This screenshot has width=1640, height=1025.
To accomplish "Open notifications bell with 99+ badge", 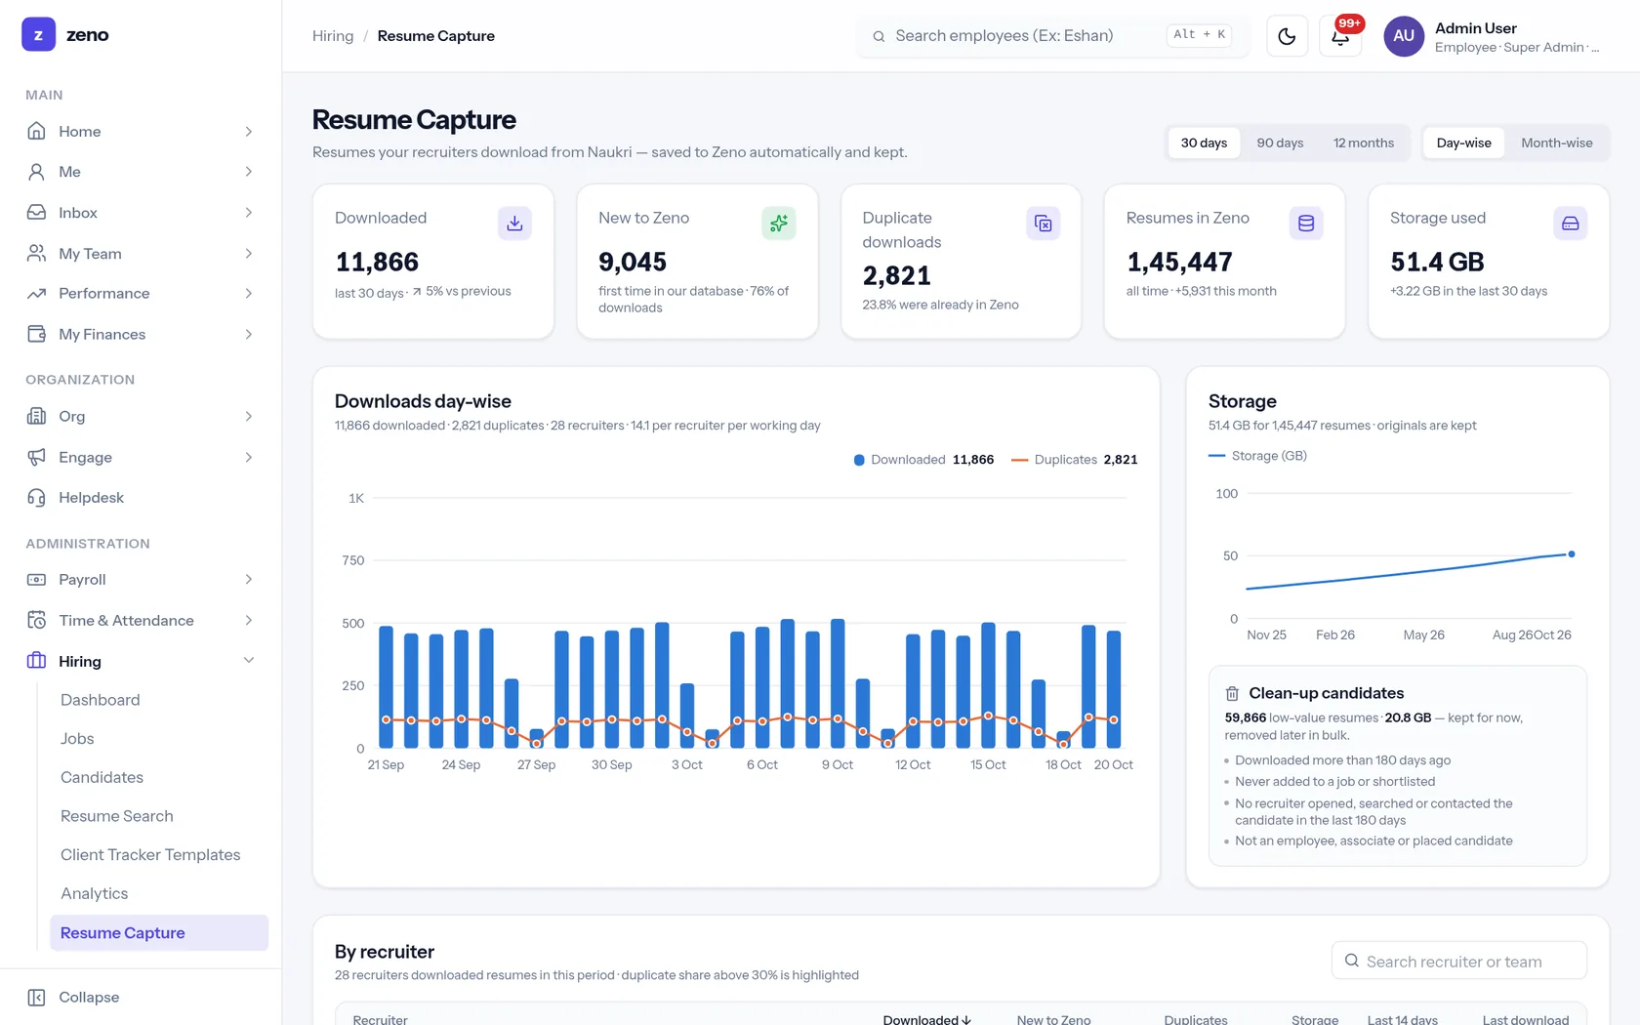I will click(x=1340, y=36).
